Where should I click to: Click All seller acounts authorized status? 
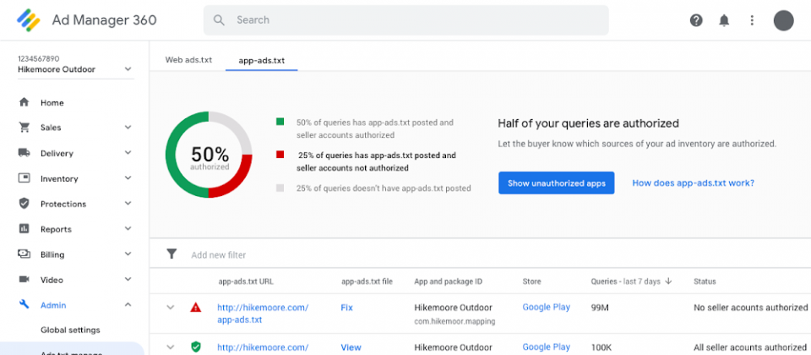click(x=750, y=347)
